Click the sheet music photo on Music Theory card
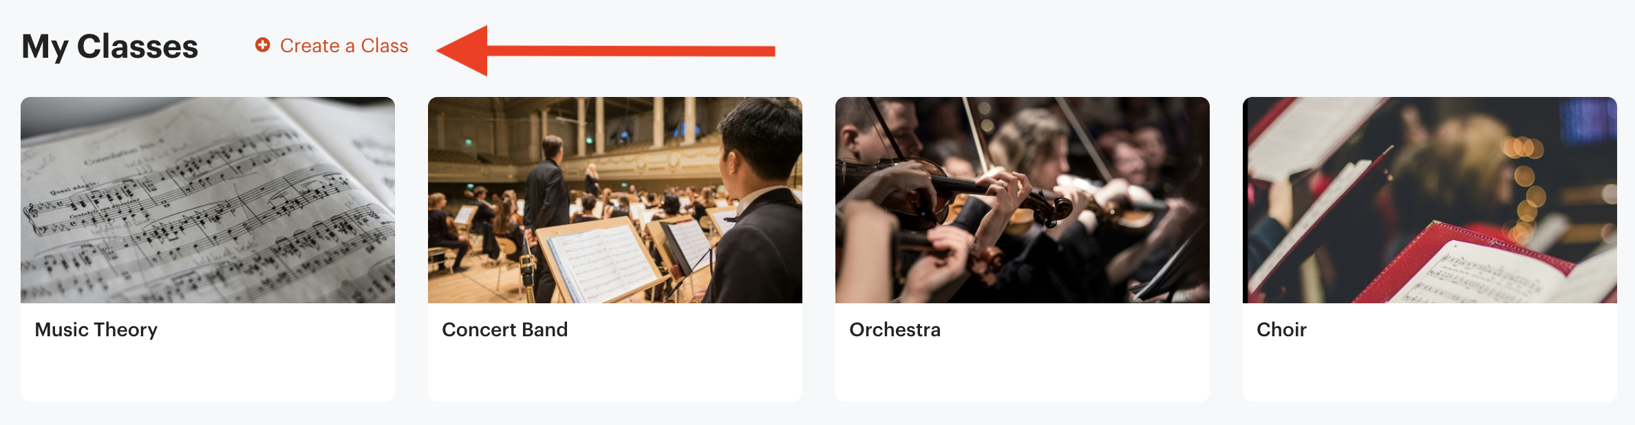Viewport: 1635px width, 425px height. pos(208,199)
